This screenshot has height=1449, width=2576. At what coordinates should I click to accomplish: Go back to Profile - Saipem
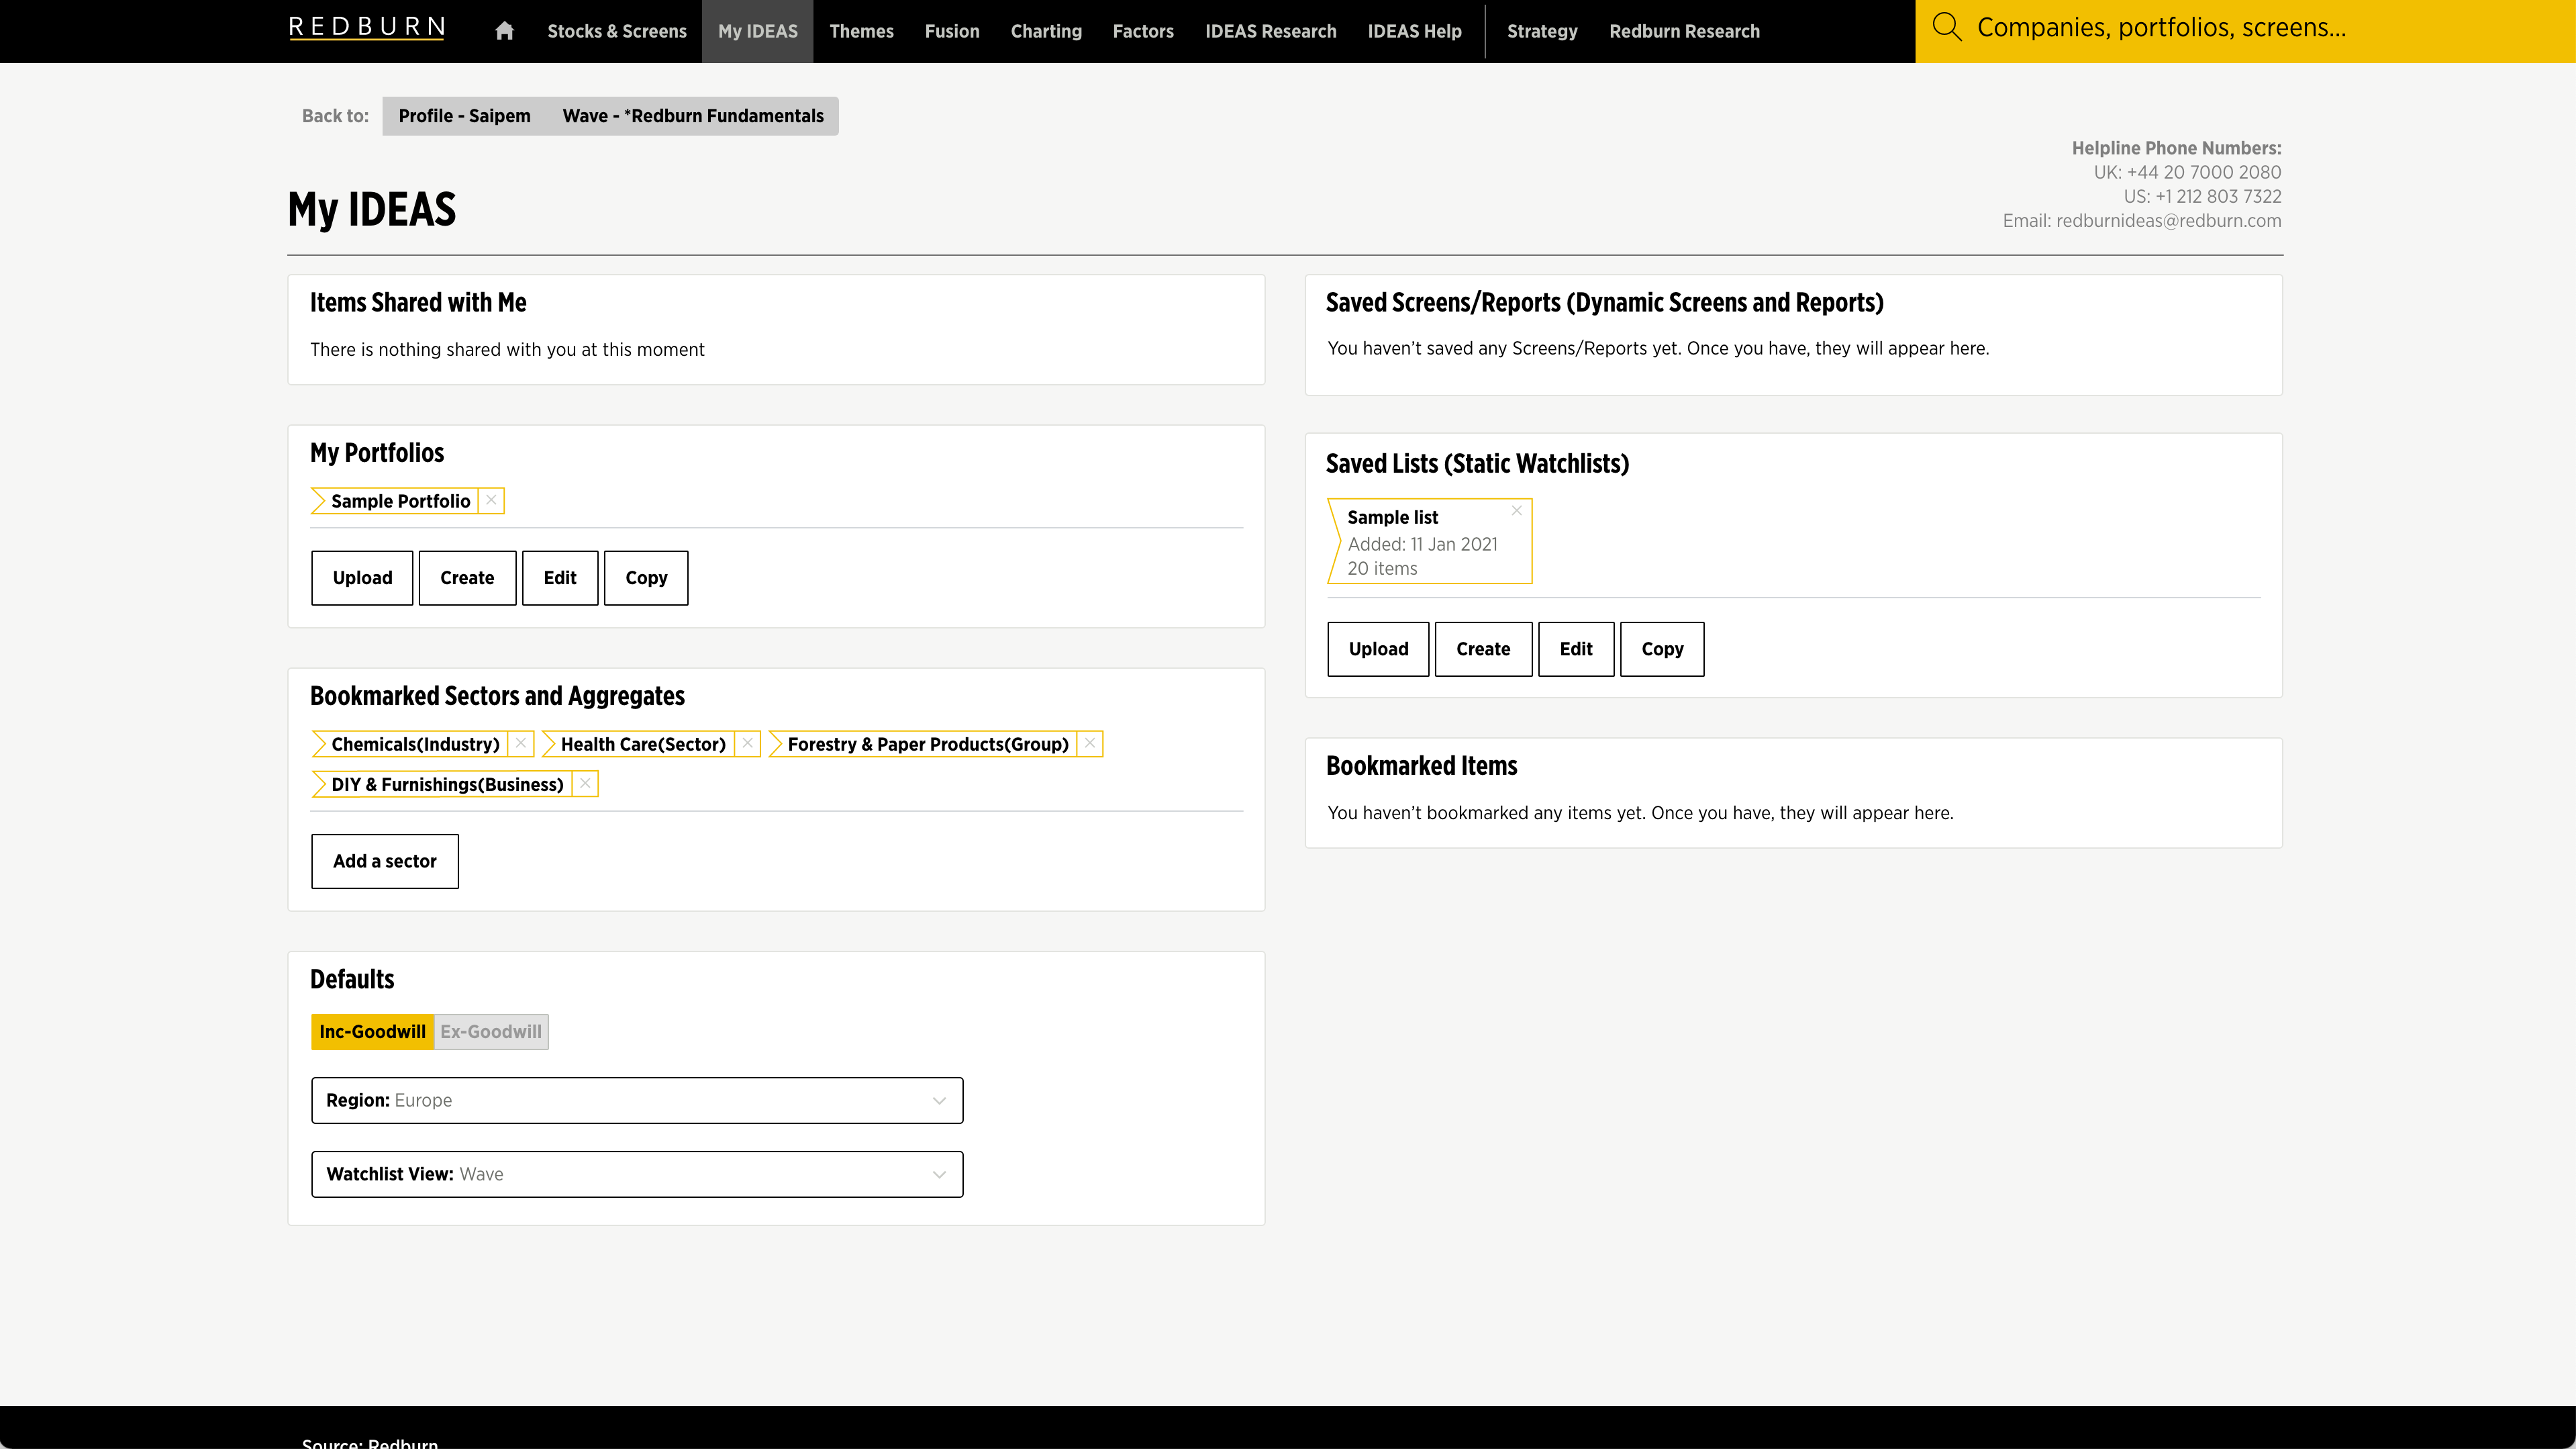pyautogui.click(x=464, y=116)
